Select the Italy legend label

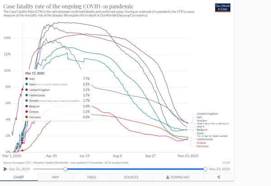(199, 118)
